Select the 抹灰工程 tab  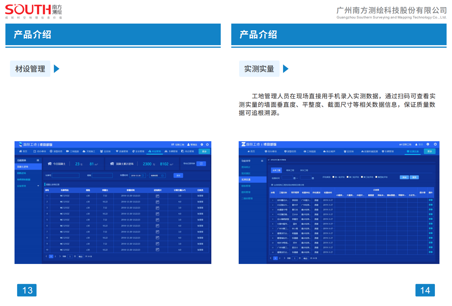coord(304,170)
